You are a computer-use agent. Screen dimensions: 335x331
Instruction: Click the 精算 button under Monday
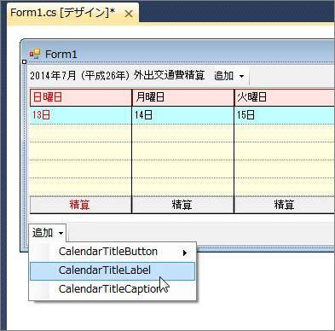(x=183, y=205)
